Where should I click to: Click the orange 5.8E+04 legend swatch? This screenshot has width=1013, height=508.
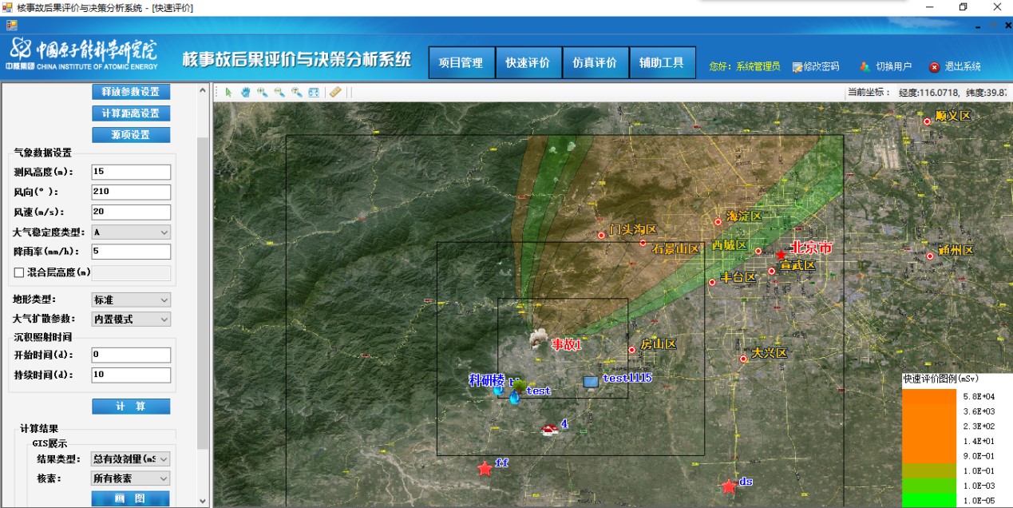928,397
